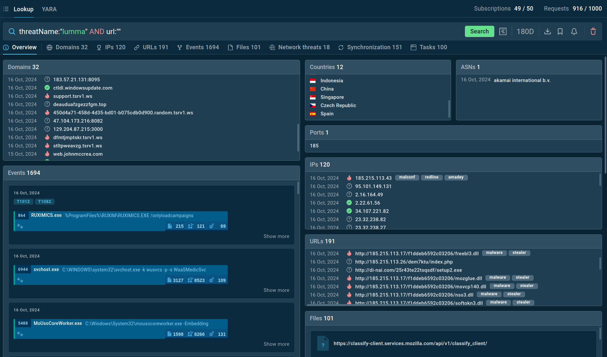This screenshot has height=357, width=607.
Task: Clear the query using the trash icon
Action: pyautogui.click(x=593, y=31)
